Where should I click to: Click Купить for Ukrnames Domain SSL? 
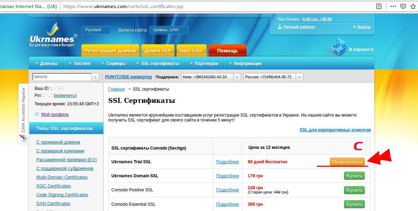coord(354,176)
